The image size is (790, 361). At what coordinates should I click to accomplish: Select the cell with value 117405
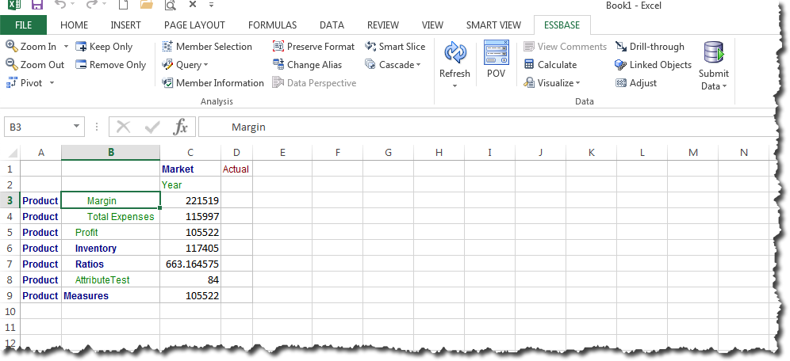point(190,249)
